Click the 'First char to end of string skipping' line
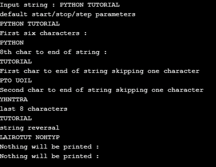The image size is (216, 167). pos(100,71)
